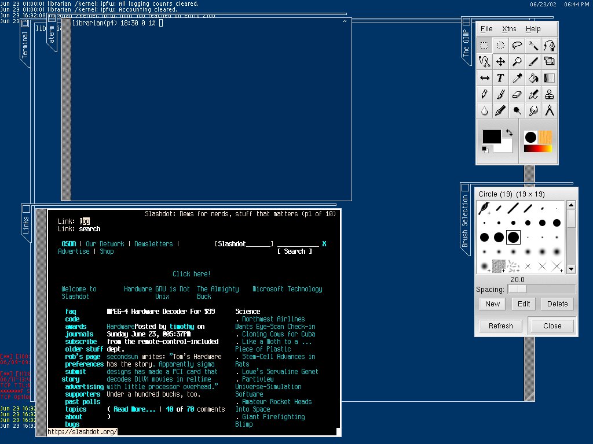The width and height of the screenshot is (593, 444).
Task: Select the bird-shaped calligraphic brush thumbnail
Action: pyautogui.click(x=484, y=208)
